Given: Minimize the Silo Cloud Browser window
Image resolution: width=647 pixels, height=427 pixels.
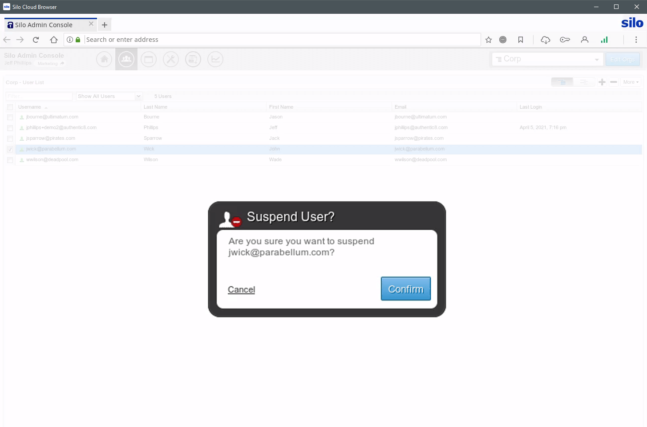Looking at the screenshot, I should click(596, 7).
